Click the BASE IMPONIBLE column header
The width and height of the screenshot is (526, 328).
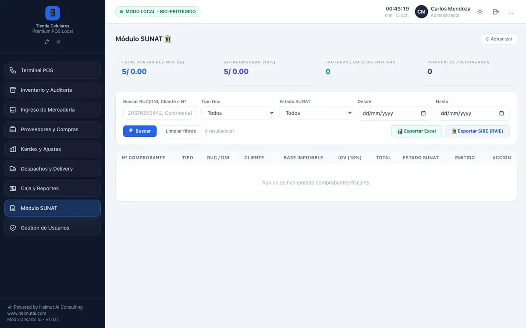[x=303, y=158]
